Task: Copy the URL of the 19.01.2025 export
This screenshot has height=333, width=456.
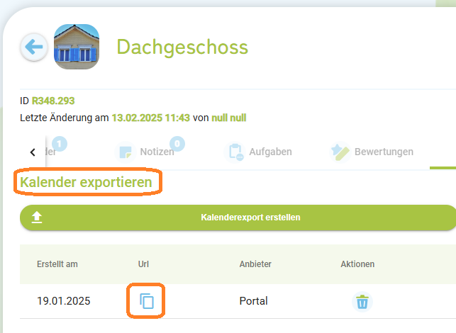Action: click(147, 300)
